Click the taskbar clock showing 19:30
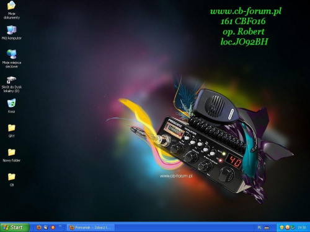The height and width of the screenshot is (232, 310). [301, 228]
